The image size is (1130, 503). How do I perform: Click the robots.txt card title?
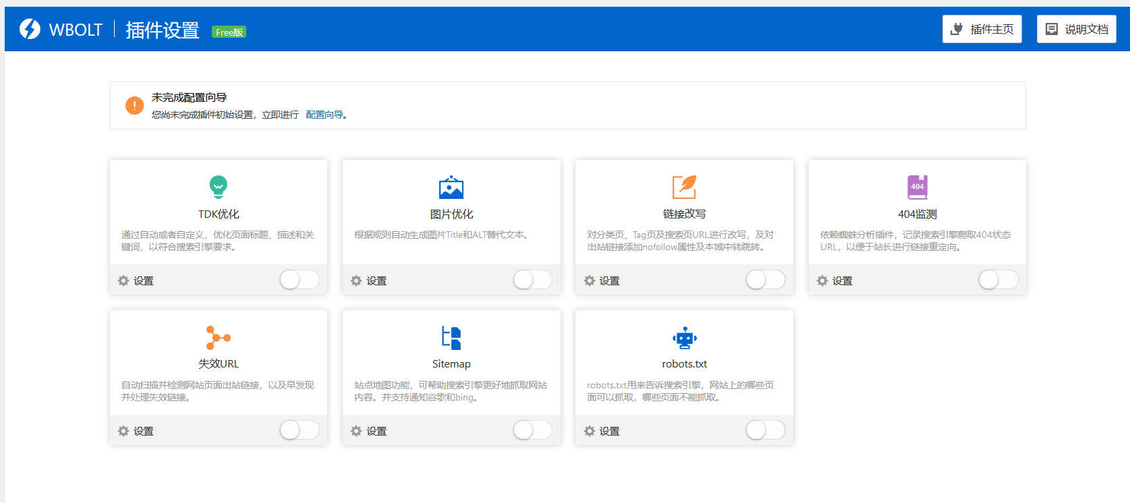(x=685, y=363)
